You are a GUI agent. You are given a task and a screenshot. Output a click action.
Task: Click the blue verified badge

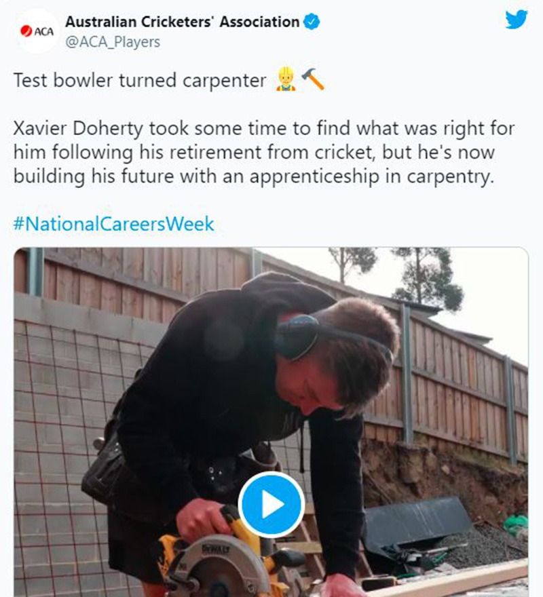tap(312, 22)
